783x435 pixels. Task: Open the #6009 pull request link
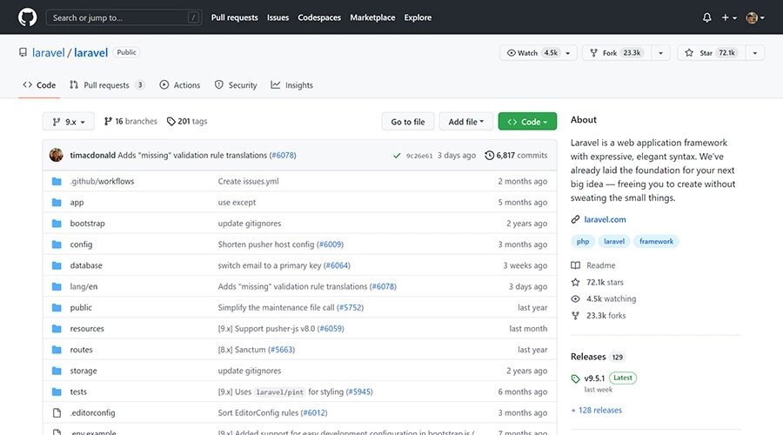[x=330, y=244]
